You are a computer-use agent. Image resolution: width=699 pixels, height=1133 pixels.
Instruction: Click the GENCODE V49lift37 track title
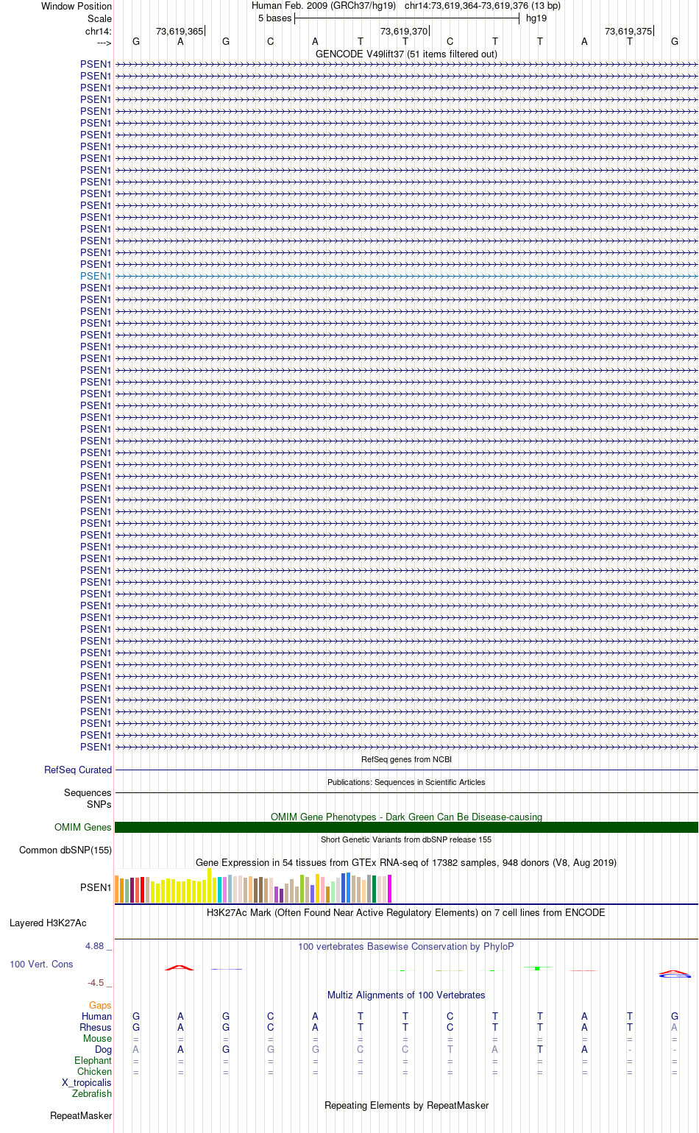point(406,54)
